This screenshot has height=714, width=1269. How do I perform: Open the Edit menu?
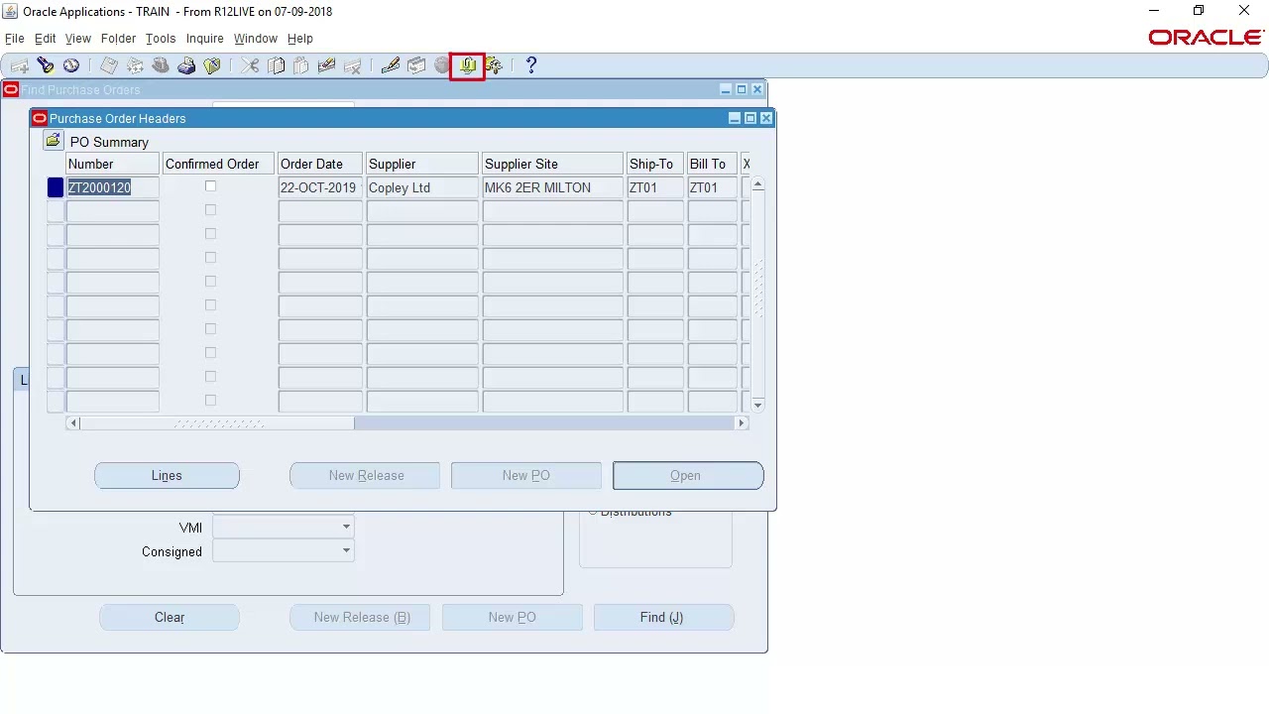[46, 39]
